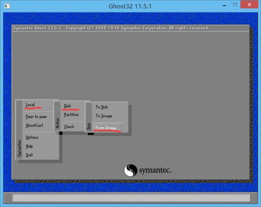
Task: Choose GhostCast from main menu
Action: tap(34, 125)
